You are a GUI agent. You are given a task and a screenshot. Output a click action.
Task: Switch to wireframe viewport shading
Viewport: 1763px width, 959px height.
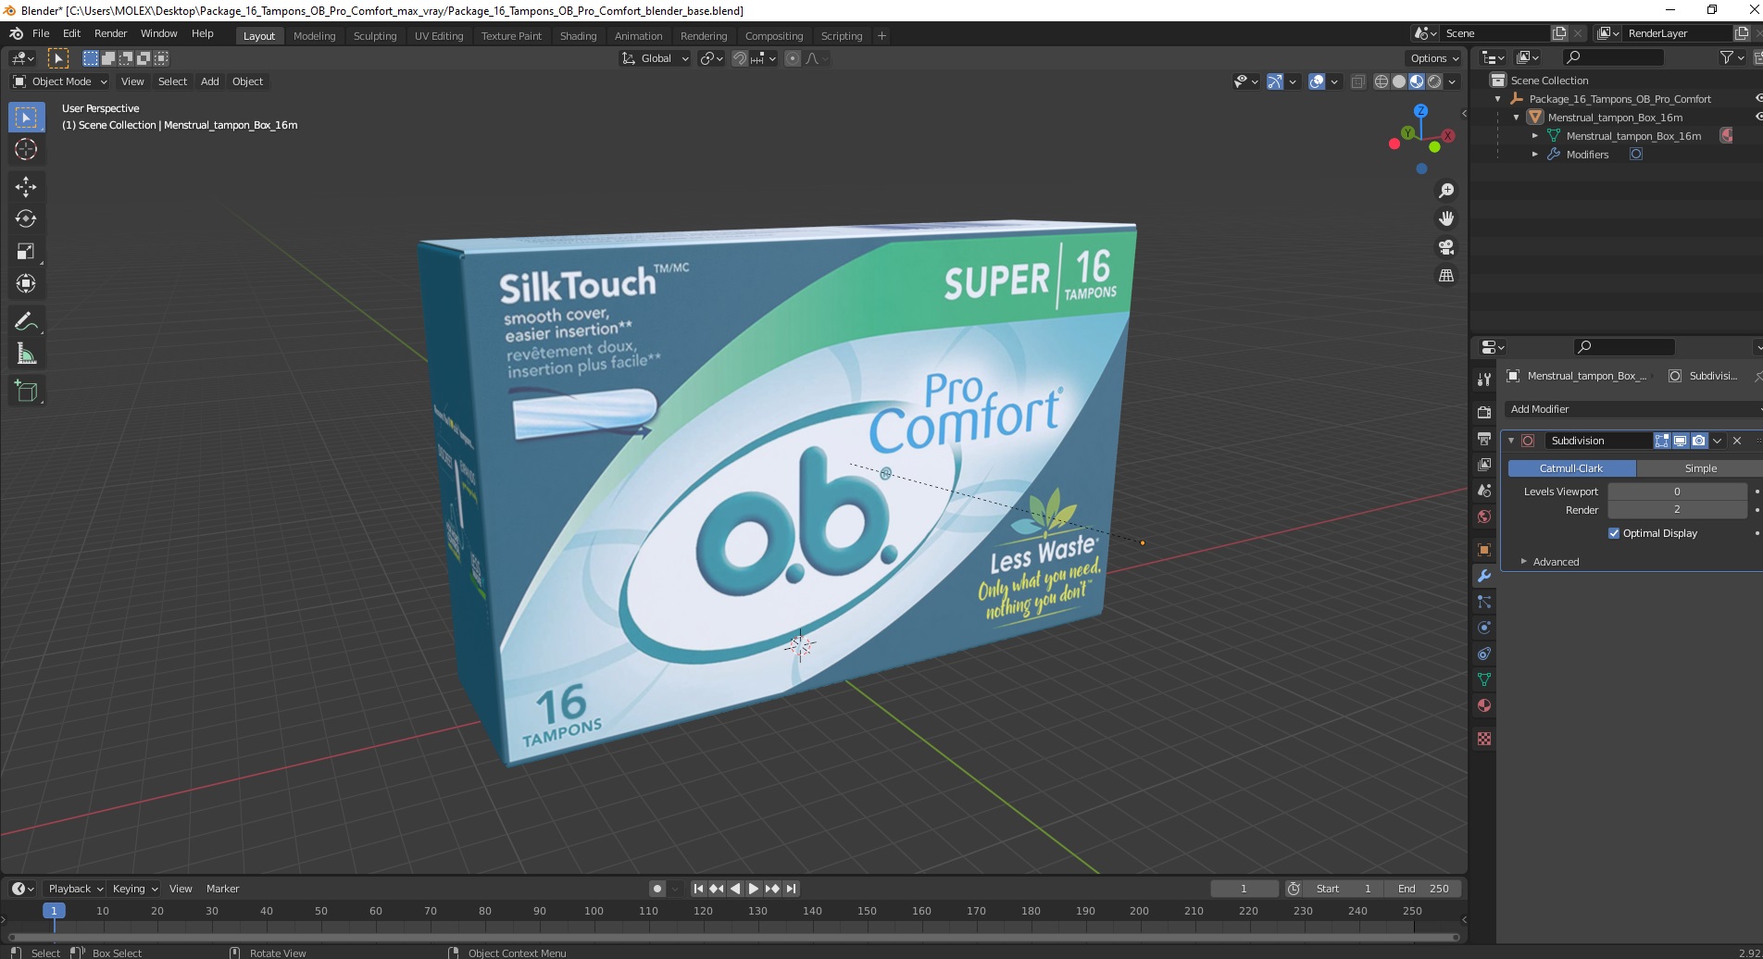tap(1381, 81)
